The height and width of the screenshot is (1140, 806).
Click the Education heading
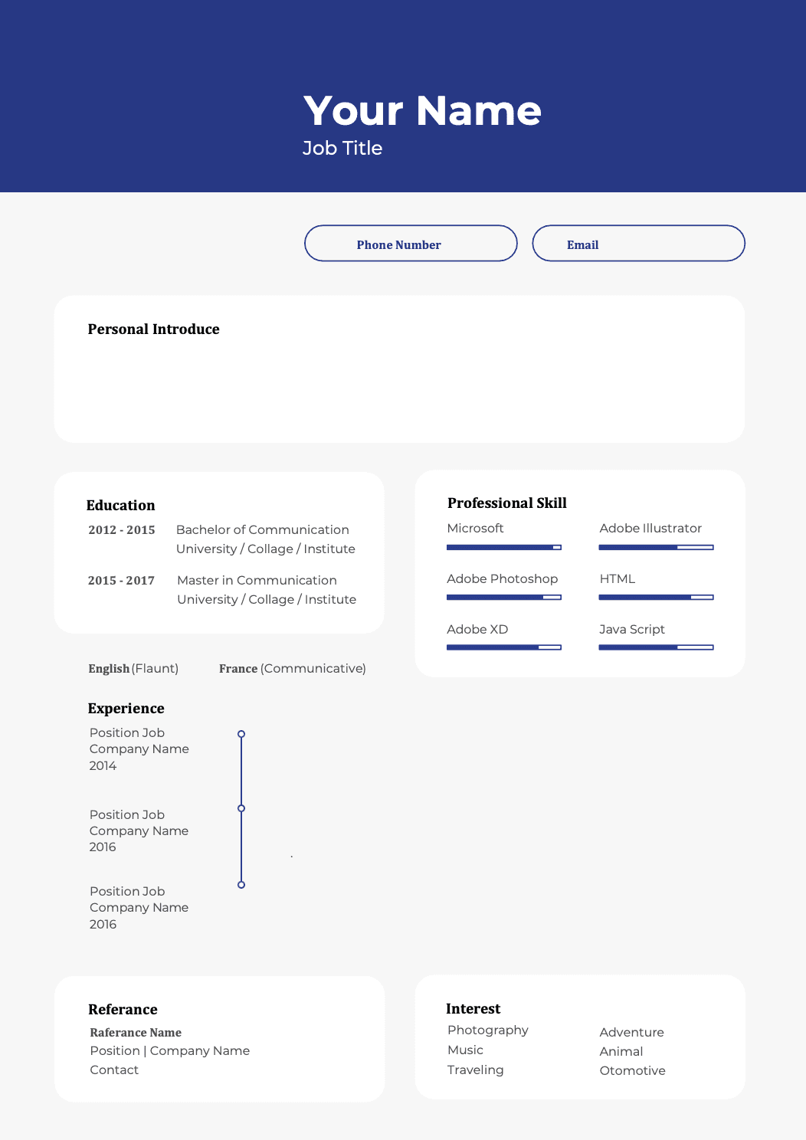tap(120, 506)
